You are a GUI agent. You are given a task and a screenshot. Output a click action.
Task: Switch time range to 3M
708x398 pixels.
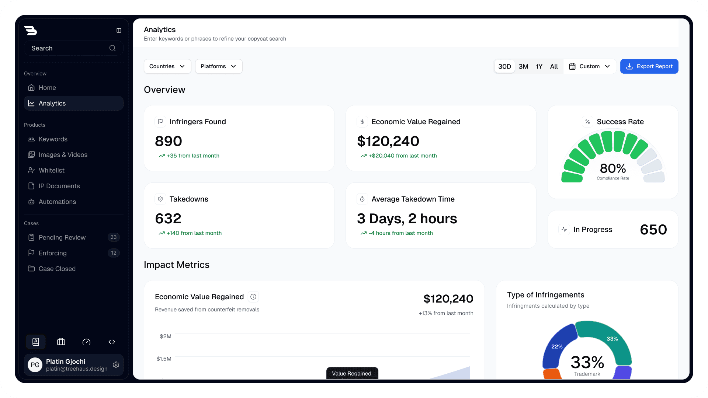(523, 67)
